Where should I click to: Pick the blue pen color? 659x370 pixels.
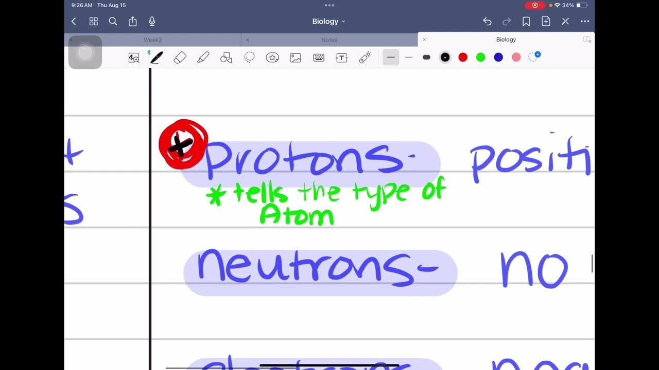click(498, 57)
